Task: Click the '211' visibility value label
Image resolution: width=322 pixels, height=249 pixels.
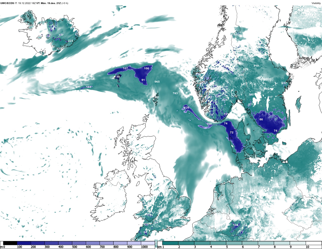Action: pyautogui.click(x=251, y=105)
